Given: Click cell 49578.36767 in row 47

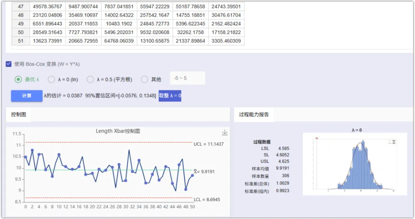Looking at the screenshot, I should 48,6.
